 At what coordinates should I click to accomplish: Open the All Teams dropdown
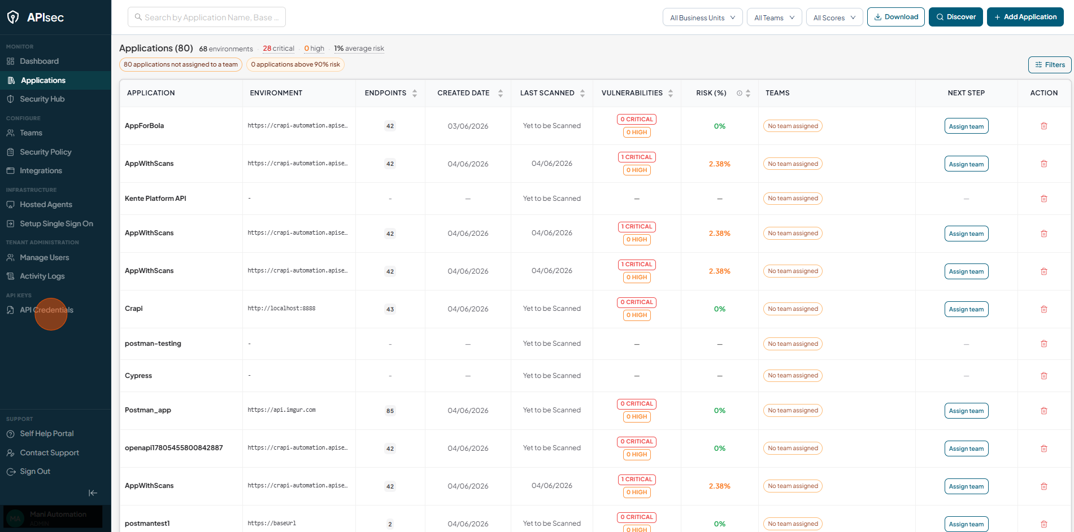[774, 17]
